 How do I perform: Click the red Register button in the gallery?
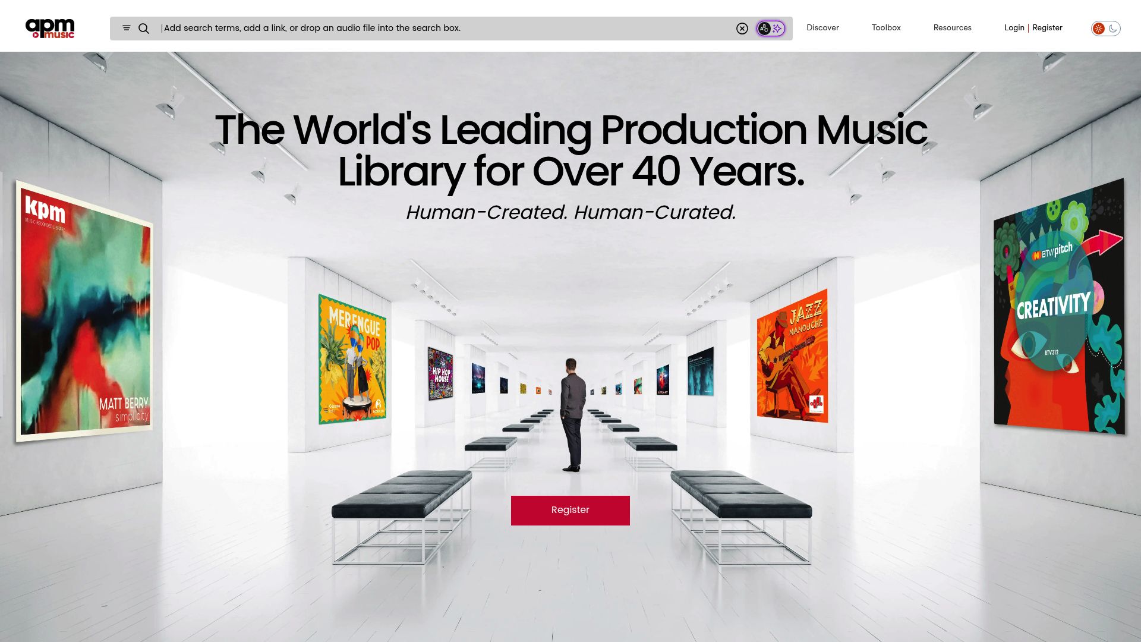(570, 509)
